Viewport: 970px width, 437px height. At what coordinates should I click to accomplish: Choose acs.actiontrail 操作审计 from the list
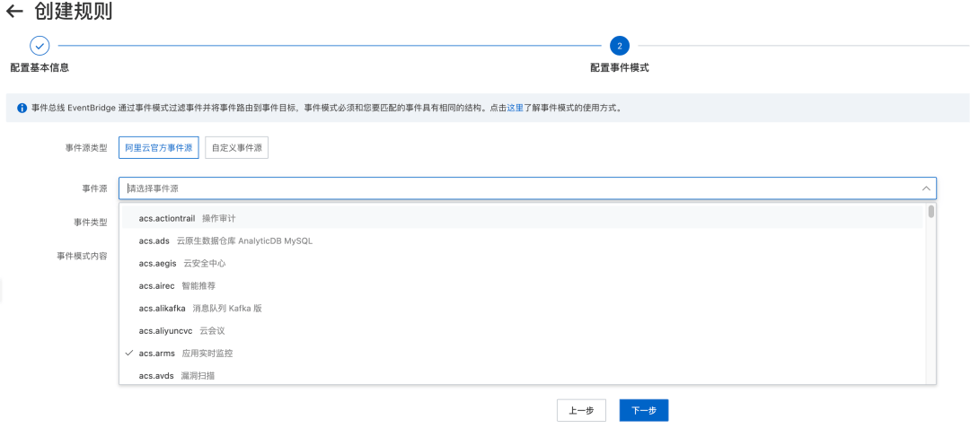(x=523, y=218)
